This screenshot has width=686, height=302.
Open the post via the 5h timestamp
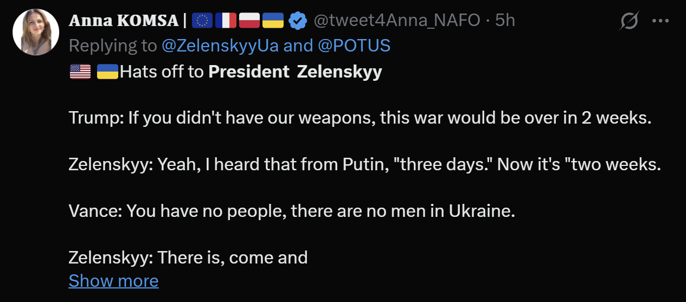tap(505, 21)
